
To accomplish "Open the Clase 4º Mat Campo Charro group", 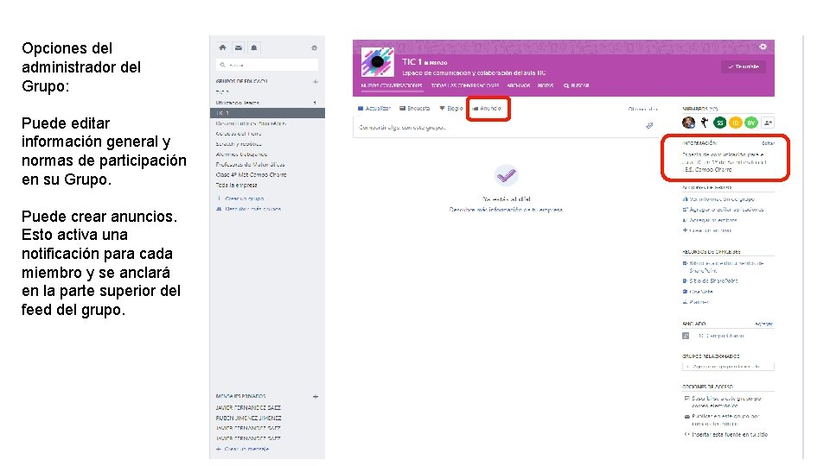I will click(251, 175).
